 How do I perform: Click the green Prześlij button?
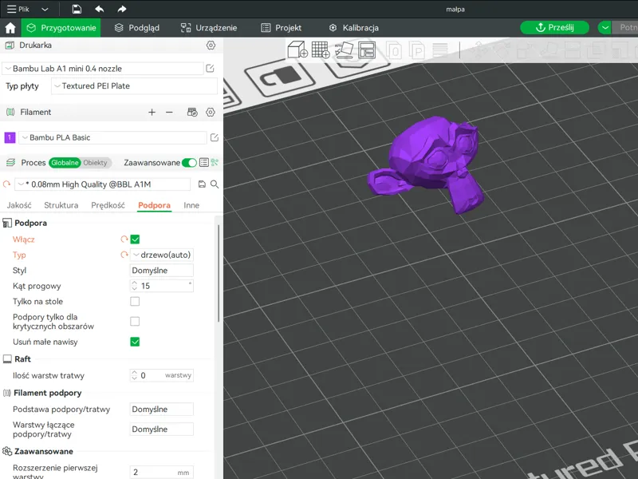click(x=554, y=27)
